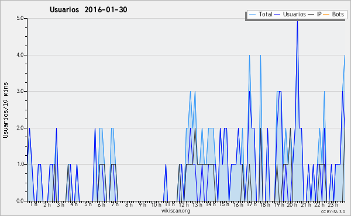The width and height of the screenshot is (351, 216).
Task: Click the 9 h mark on time axis
Action: (x=142, y=204)
